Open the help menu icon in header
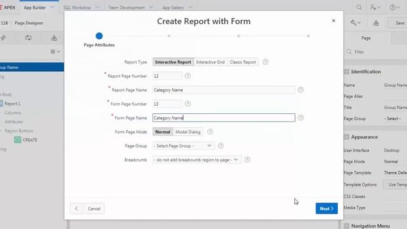The image size is (407, 229). 394,7
